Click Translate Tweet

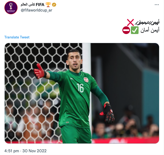tap(17, 37)
